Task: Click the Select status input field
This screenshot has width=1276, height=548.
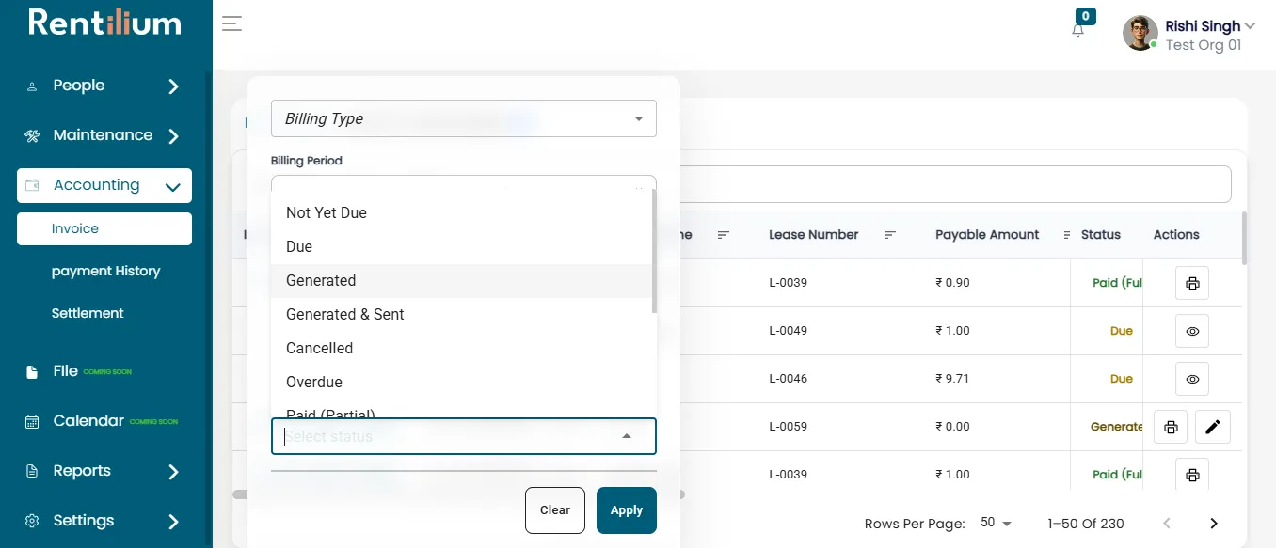Action: 464,436
